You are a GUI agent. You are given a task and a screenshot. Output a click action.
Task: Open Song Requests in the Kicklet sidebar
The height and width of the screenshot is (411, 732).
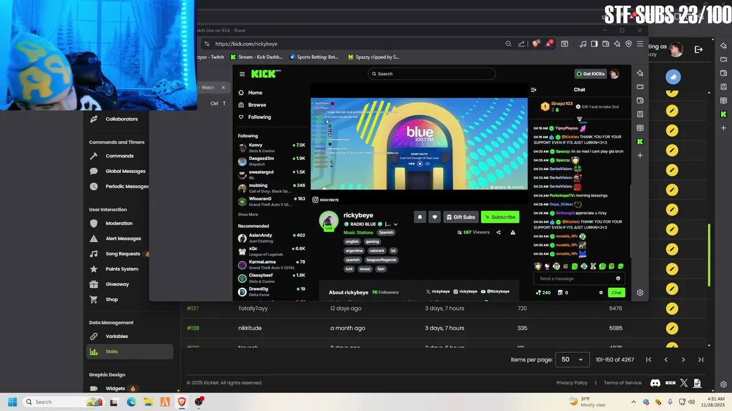coord(122,253)
